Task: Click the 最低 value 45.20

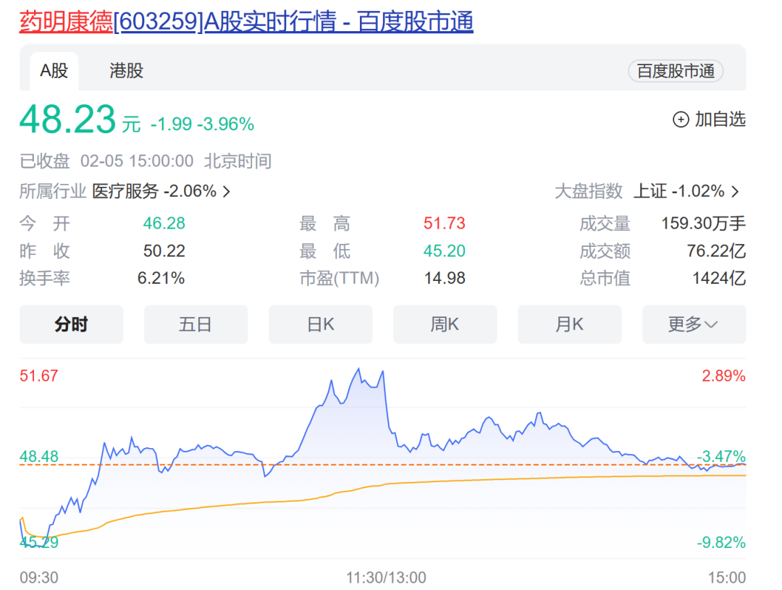Action: pos(445,251)
